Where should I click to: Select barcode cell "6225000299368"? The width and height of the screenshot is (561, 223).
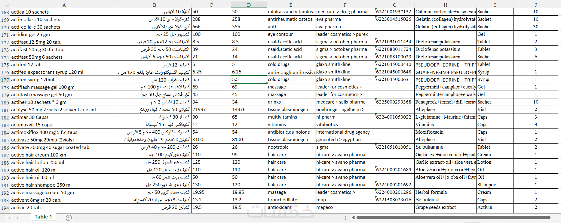tap(395, 102)
